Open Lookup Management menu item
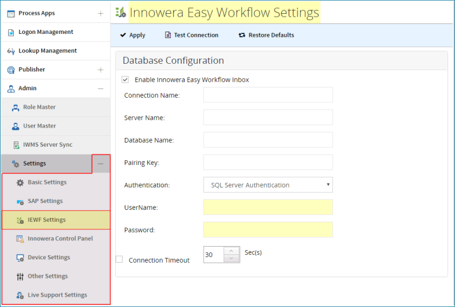Viewport: 455px width, 307px height. click(x=55, y=51)
